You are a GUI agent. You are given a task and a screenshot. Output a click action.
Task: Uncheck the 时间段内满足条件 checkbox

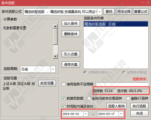63,106
